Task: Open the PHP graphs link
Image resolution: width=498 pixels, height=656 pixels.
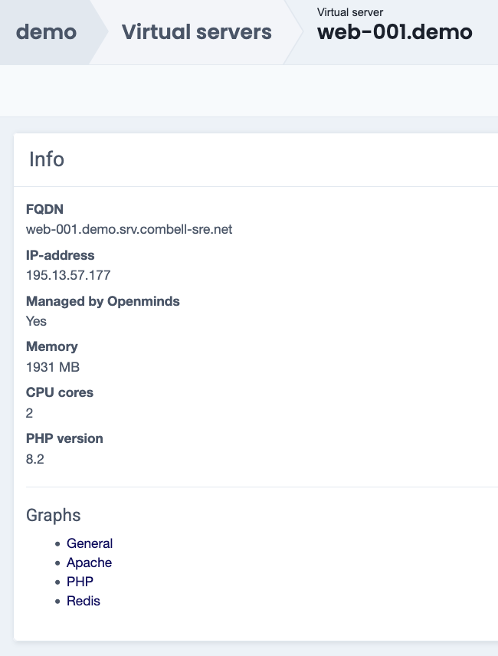Action: [80, 582]
